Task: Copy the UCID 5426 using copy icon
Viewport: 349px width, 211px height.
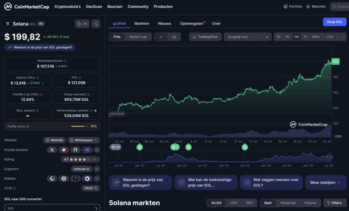Action: tap(96, 188)
